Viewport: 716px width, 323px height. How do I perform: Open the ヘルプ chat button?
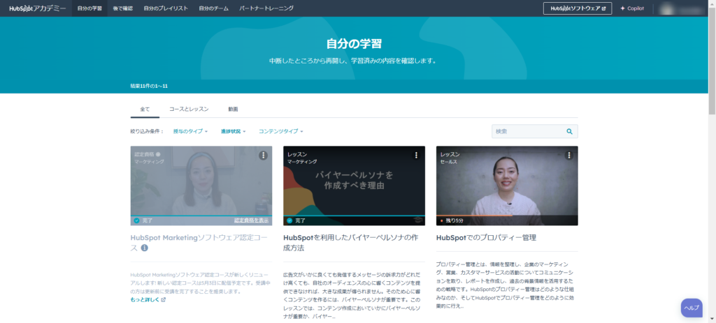[692, 308]
